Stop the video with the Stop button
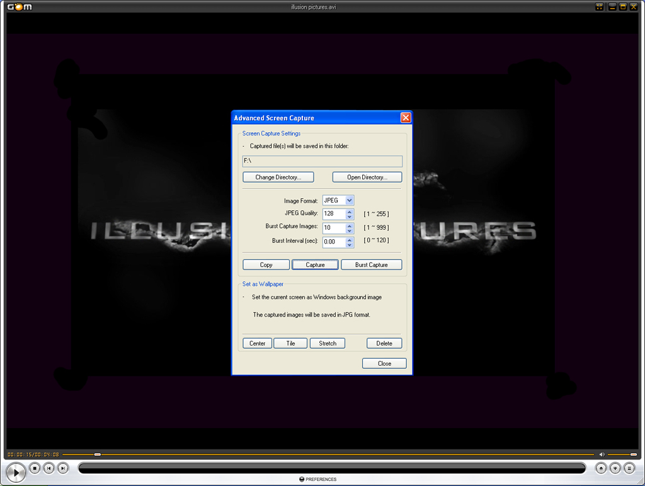The image size is (645, 486). [35, 468]
